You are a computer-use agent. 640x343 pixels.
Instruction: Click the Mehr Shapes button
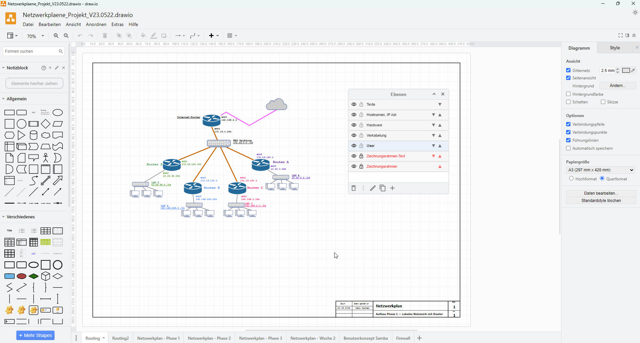tap(35, 335)
